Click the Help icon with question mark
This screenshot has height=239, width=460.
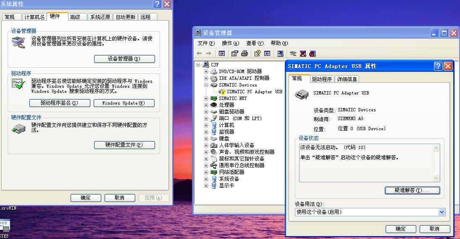coord(257,53)
